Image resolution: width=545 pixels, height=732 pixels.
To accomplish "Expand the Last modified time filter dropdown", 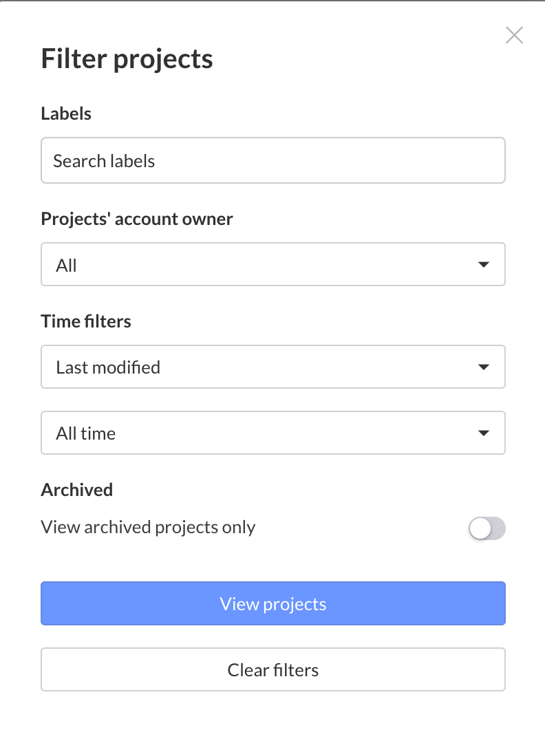I will pos(273,367).
